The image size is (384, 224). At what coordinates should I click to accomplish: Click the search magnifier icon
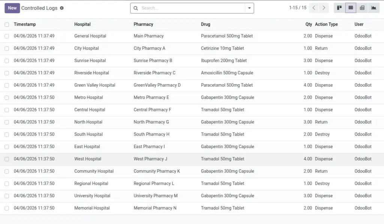136,8
